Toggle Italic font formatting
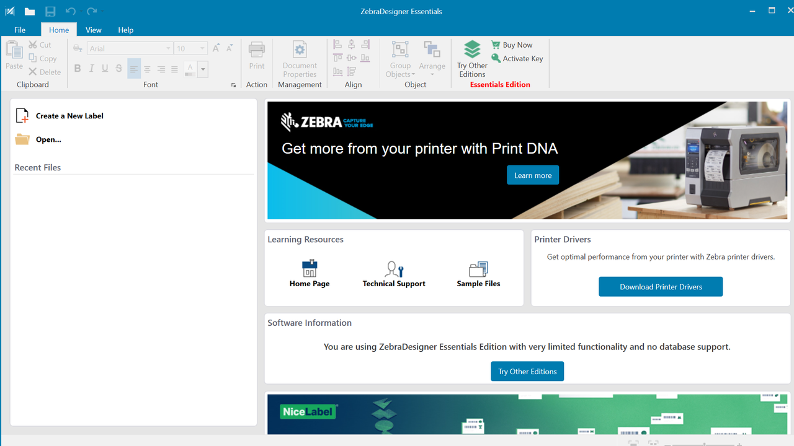Image resolution: width=794 pixels, height=446 pixels. pyautogui.click(x=91, y=69)
